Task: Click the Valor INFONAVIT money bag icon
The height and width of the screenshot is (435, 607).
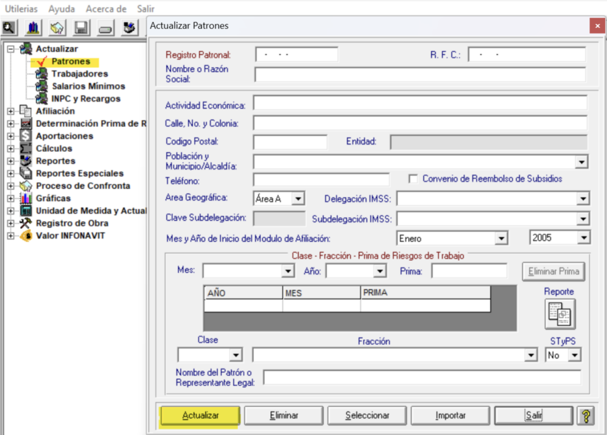Action: pos(26,235)
